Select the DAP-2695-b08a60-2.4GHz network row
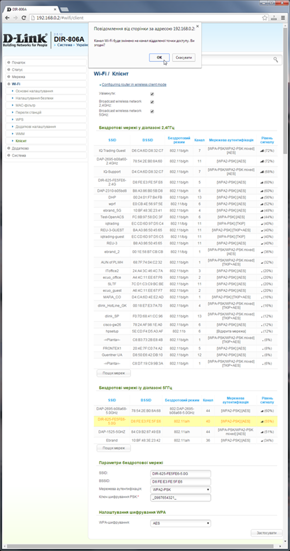Image resolution: width=290 pixels, height=551 pixels. [x=185, y=161]
